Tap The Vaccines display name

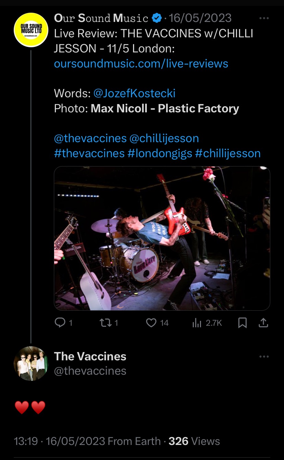click(x=90, y=356)
